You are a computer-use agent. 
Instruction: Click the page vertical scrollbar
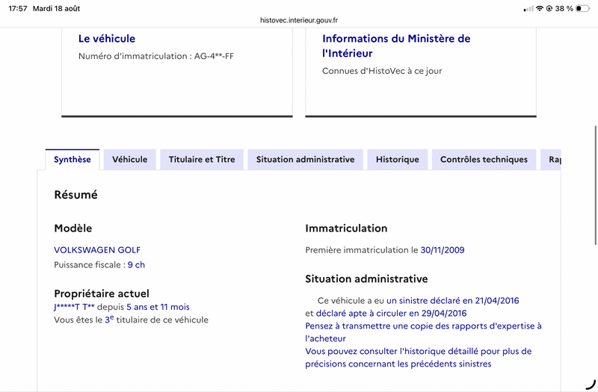click(x=595, y=185)
